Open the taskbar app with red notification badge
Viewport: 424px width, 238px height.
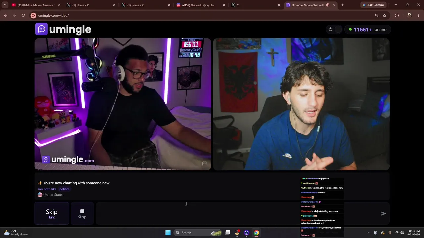(x=237, y=233)
